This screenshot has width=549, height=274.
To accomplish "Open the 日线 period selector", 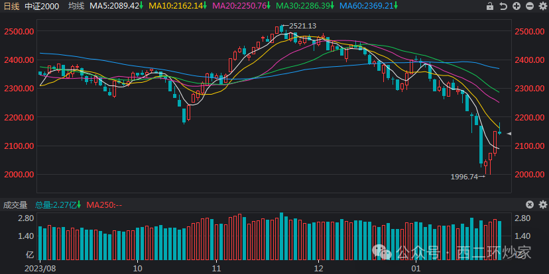I will pos(11,6).
